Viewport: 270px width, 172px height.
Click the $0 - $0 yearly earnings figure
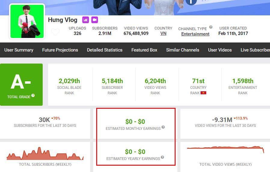click(x=135, y=152)
